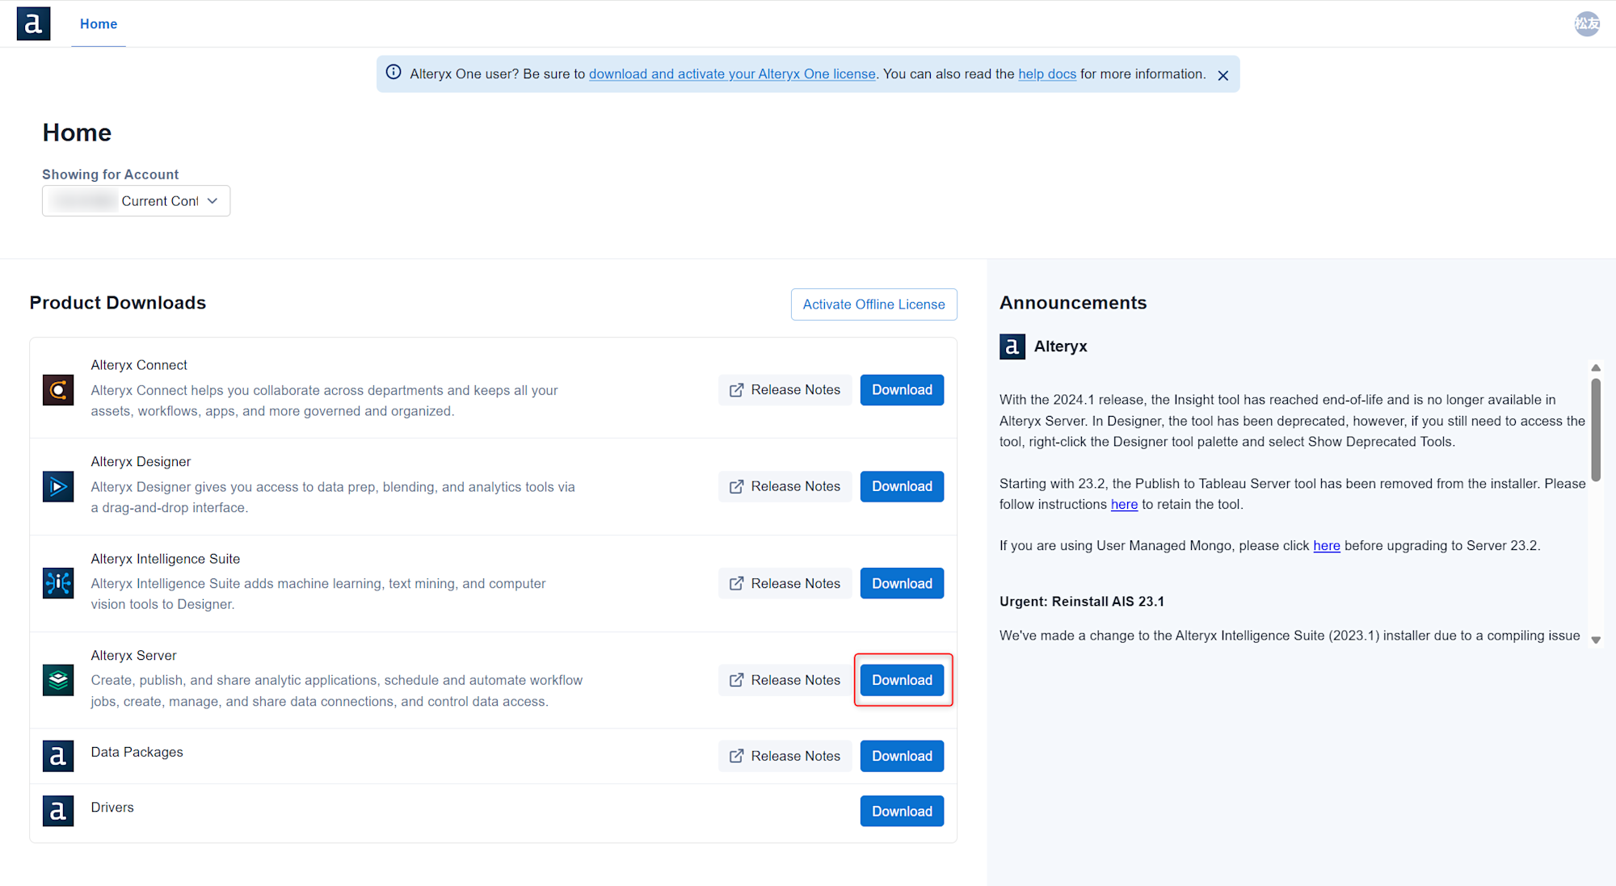Click the Drivers product icon
Image resolution: width=1616 pixels, height=886 pixels.
coord(58,811)
